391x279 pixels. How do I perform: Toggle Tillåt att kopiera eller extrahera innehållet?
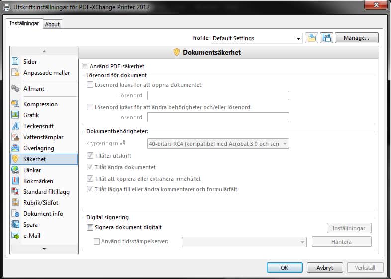pos(90,178)
